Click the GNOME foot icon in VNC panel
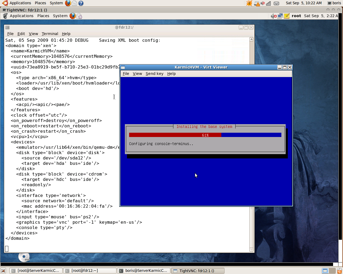The height and width of the screenshot is (274, 343). point(5,16)
